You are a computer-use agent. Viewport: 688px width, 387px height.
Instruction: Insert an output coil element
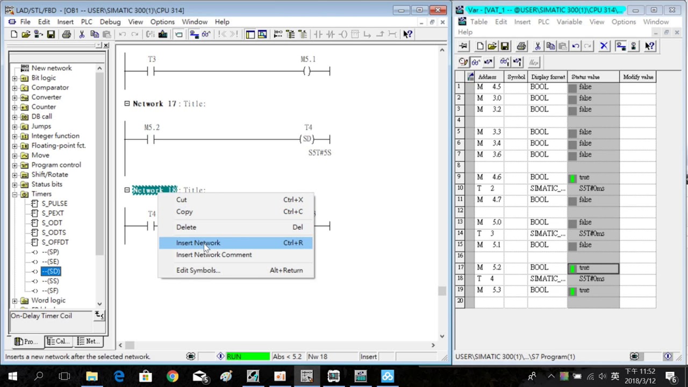pyautogui.click(x=342, y=34)
